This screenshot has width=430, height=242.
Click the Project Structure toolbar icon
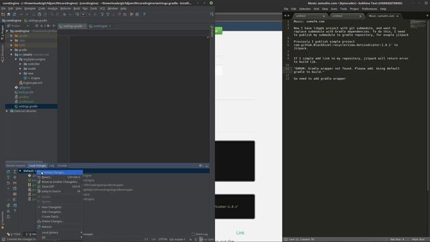coord(137,14)
